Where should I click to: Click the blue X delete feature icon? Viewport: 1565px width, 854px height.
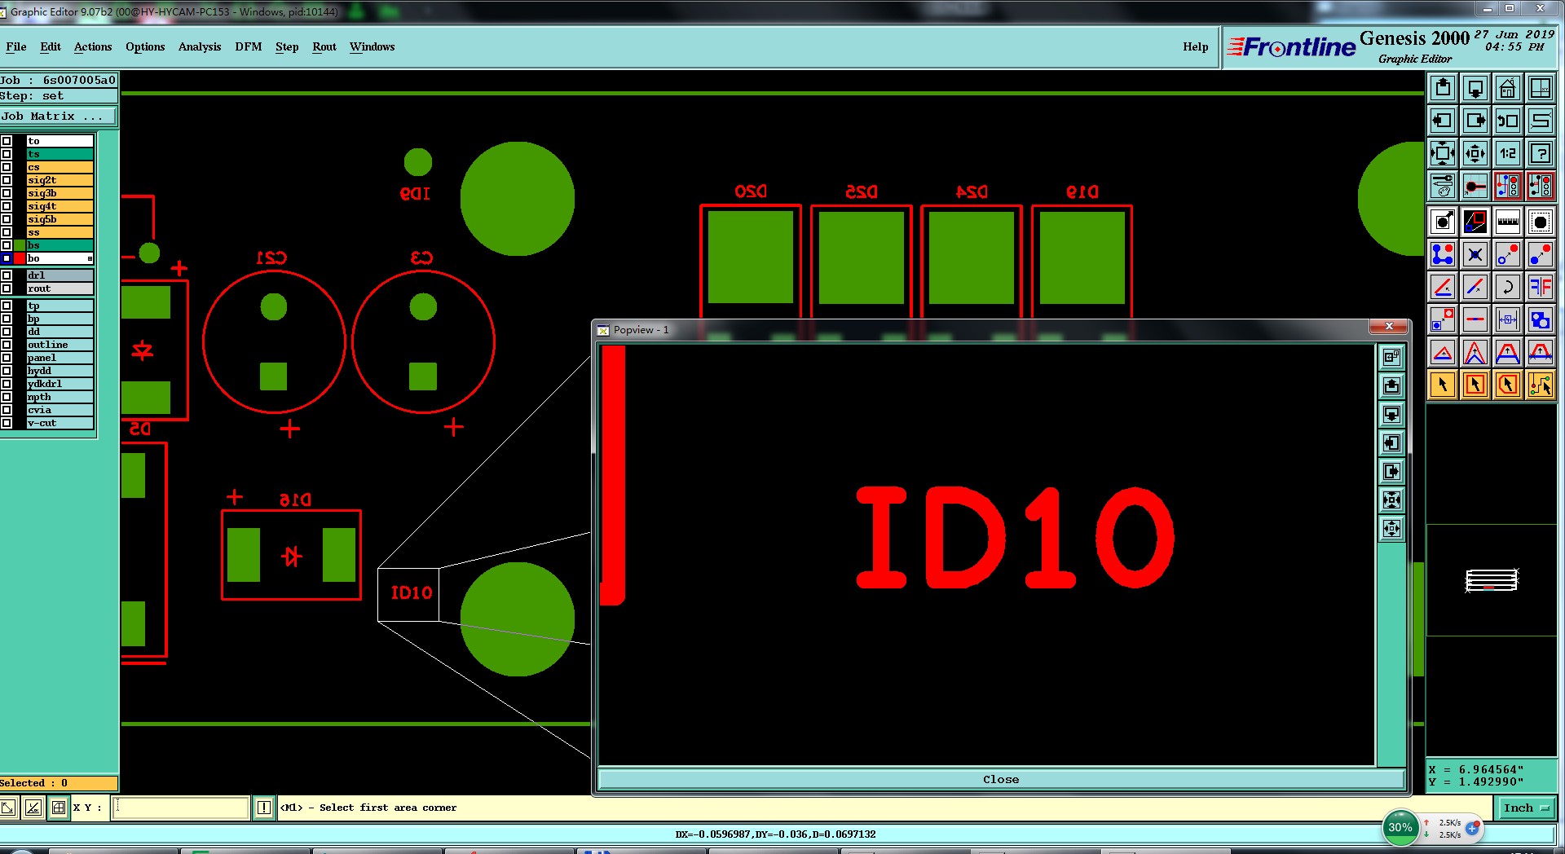(1475, 254)
